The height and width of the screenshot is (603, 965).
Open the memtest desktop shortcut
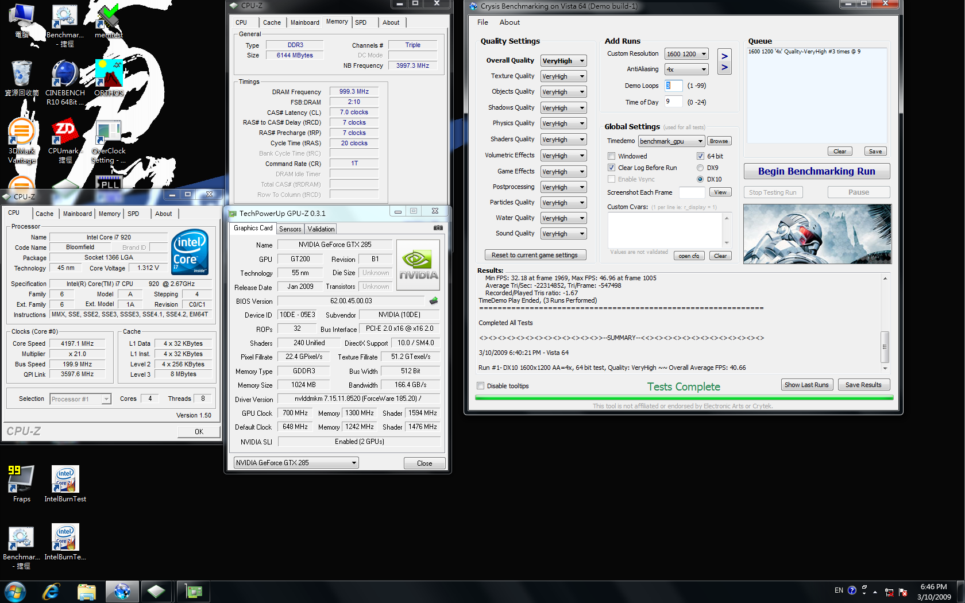click(109, 21)
